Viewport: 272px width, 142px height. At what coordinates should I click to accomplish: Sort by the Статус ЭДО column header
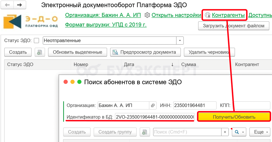pyautogui.click(x=38, y=65)
